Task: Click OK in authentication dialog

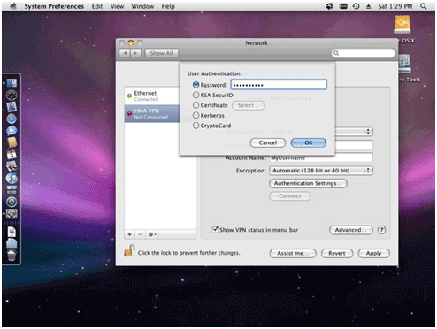Action: pos(309,142)
